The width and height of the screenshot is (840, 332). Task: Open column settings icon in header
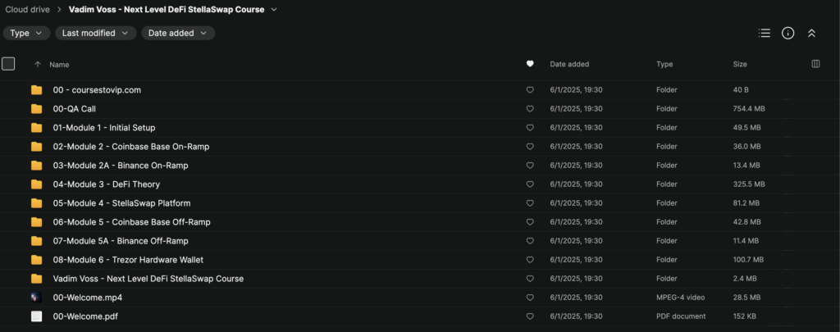tap(815, 64)
